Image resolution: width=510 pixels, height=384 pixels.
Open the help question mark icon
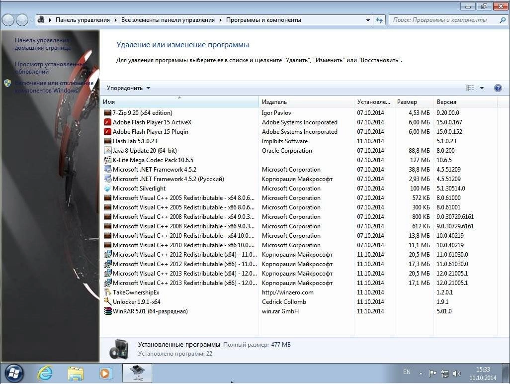pos(498,88)
